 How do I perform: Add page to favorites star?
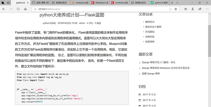pyautogui.click(x=176, y=9)
